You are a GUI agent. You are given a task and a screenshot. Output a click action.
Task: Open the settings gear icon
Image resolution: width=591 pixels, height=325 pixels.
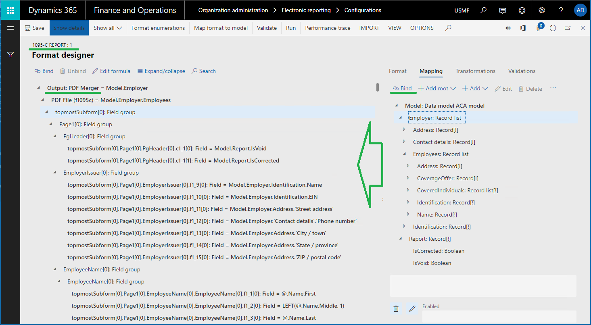click(x=542, y=10)
